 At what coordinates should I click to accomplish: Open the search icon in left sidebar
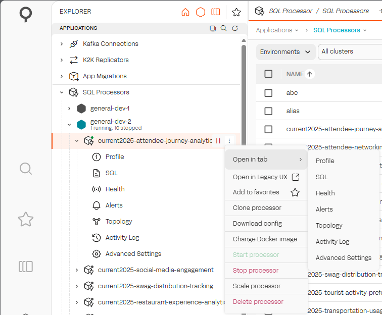point(26,168)
